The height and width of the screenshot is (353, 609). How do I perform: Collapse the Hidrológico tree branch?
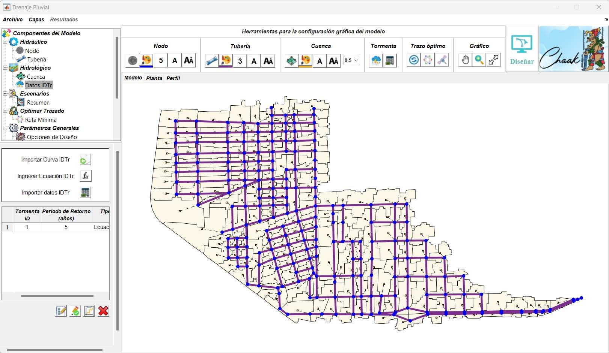pyautogui.click(x=5, y=68)
